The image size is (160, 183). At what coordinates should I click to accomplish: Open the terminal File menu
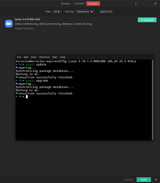(19, 57)
